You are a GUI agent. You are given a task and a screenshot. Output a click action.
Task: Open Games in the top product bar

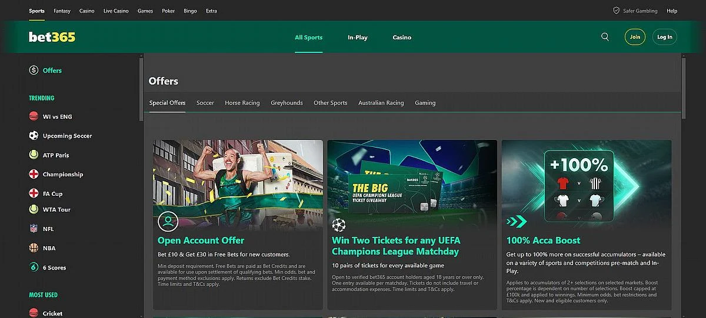[x=145, y=11]
